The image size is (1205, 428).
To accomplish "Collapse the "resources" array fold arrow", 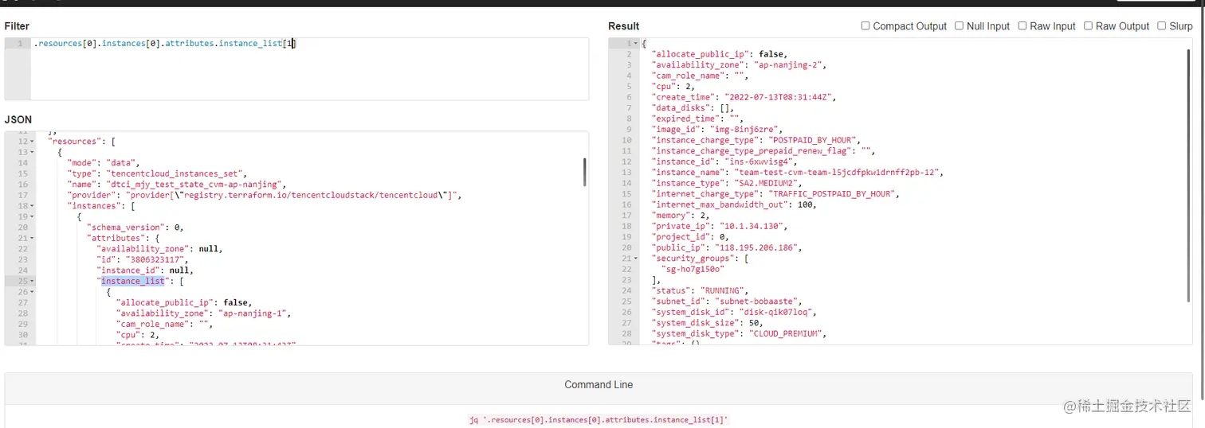I will [32, 142].
